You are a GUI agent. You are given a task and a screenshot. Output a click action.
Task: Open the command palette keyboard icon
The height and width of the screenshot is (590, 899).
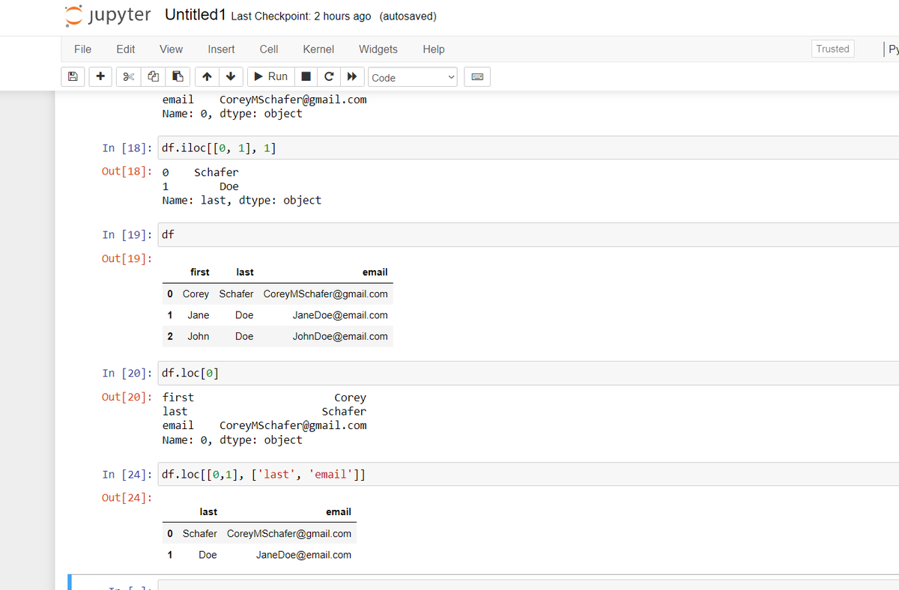tap(477, 76)
